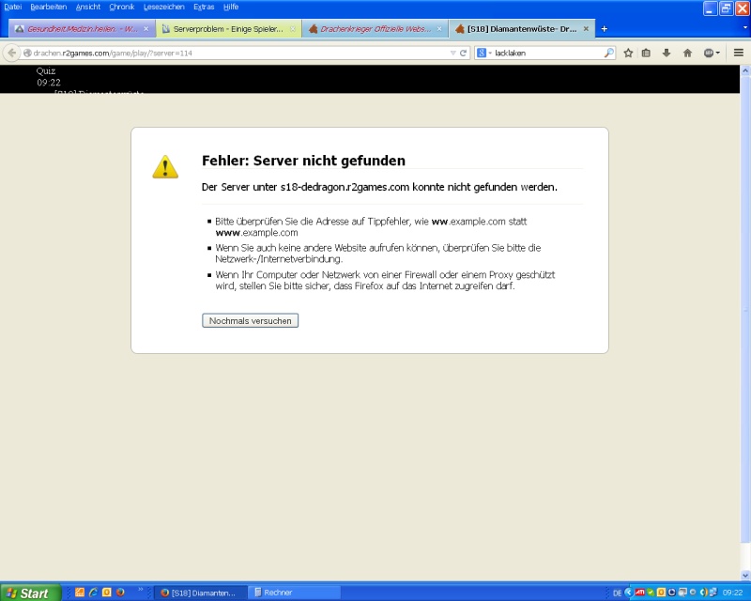The height and width of the screenshot is (601, 751).
Task: Launch Internet Explorer from quick launch
Action: tap(93, 593)
